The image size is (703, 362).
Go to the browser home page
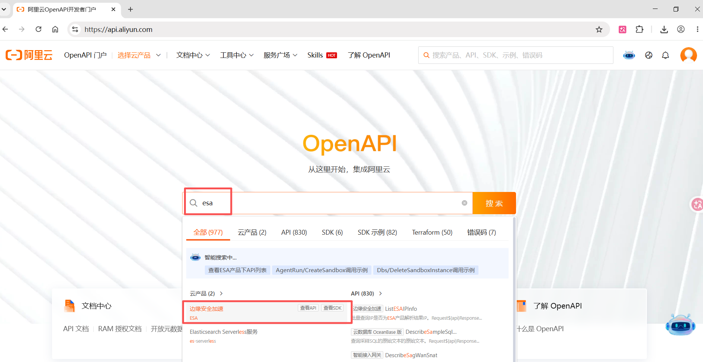(55, 29)
